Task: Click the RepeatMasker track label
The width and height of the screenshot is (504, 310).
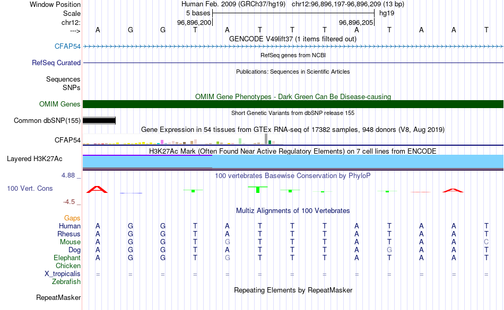Action: (58, 297)
